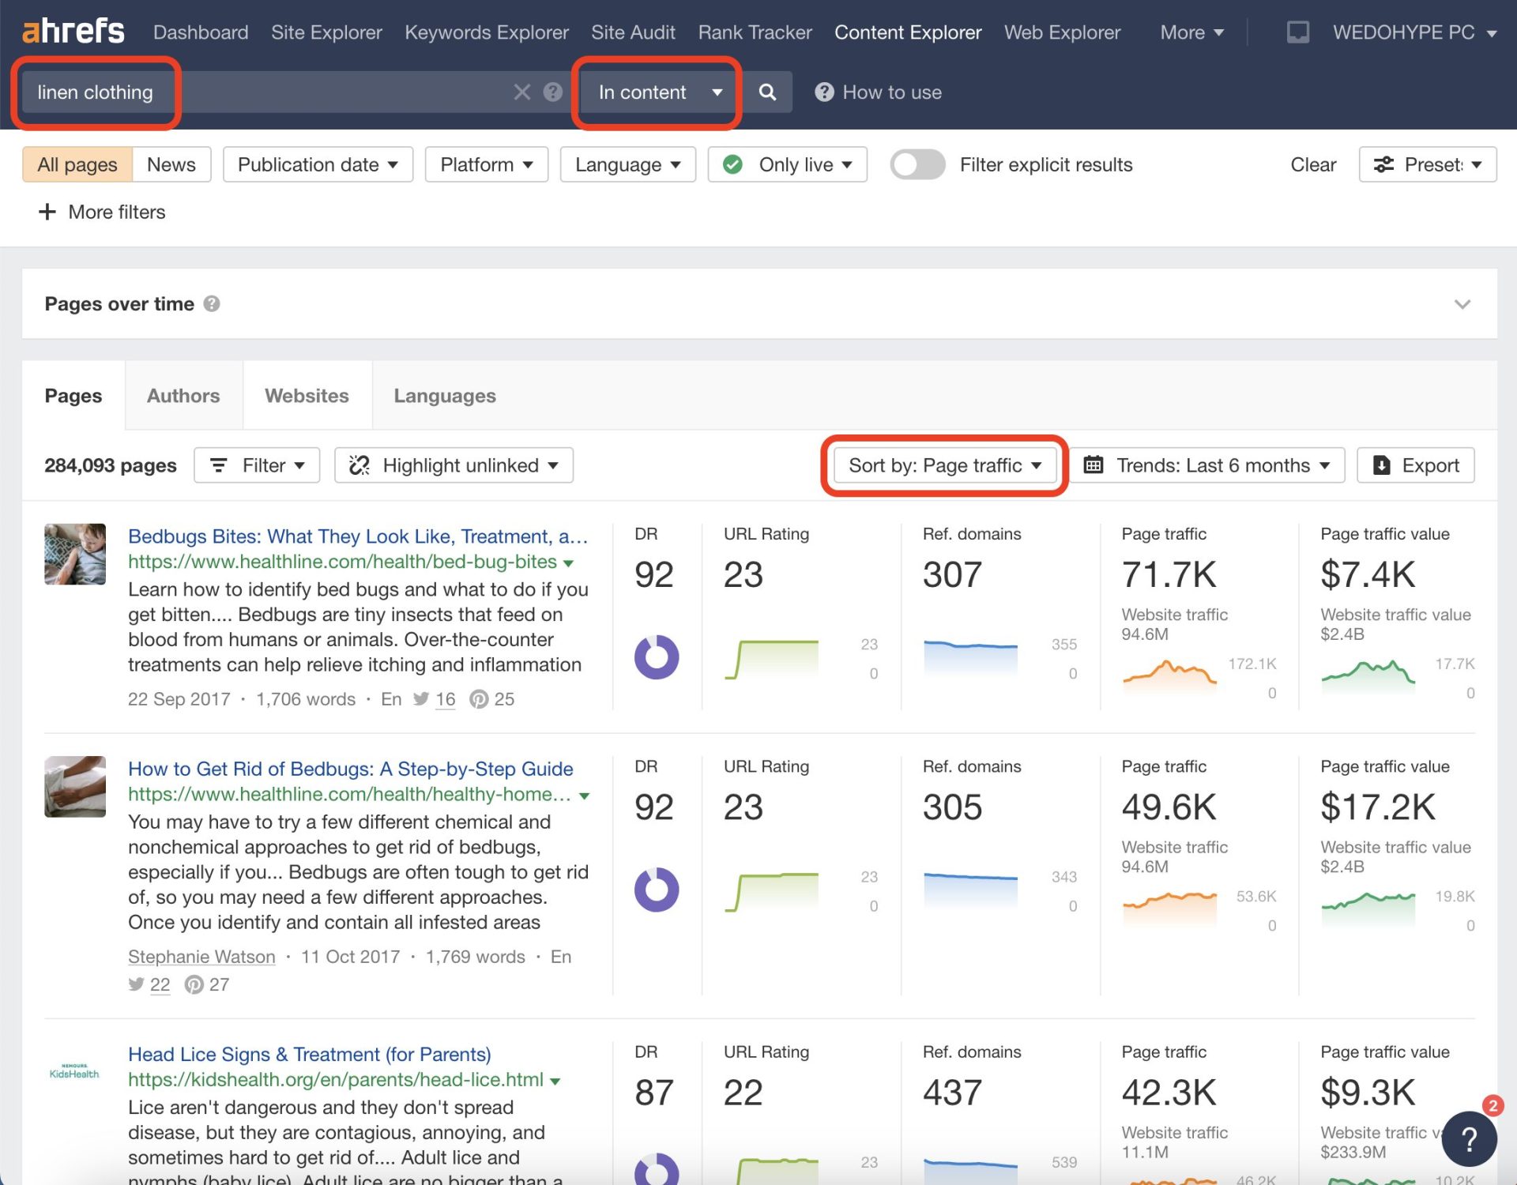Image resolution: width=1517 pixels, height=1185 pixels.
Task: Expand the Pages over time panel
Action: pyautogui.click(x=1462, y=304)
